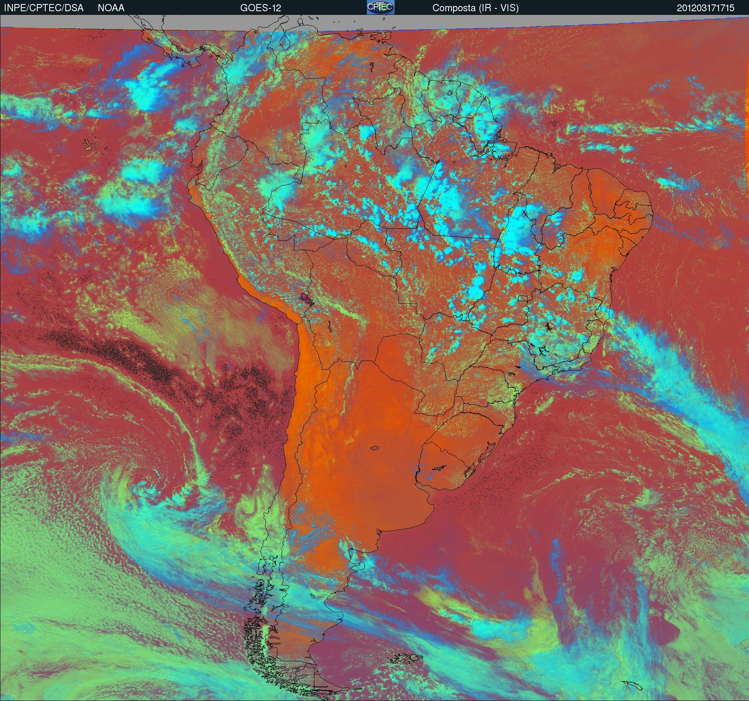Click the NOAA label in the header

(111, 8)
